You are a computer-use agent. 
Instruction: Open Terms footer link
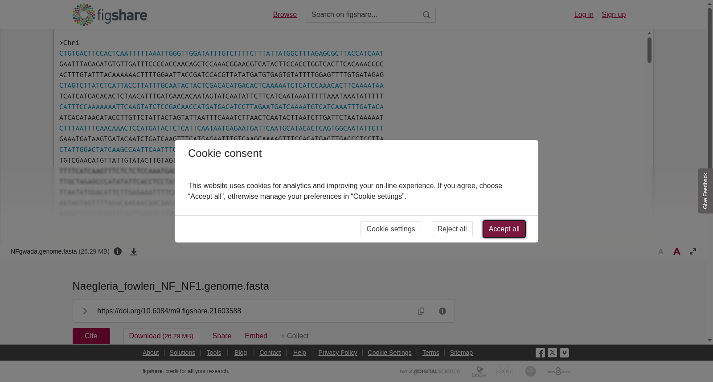(x=430, y=353)
